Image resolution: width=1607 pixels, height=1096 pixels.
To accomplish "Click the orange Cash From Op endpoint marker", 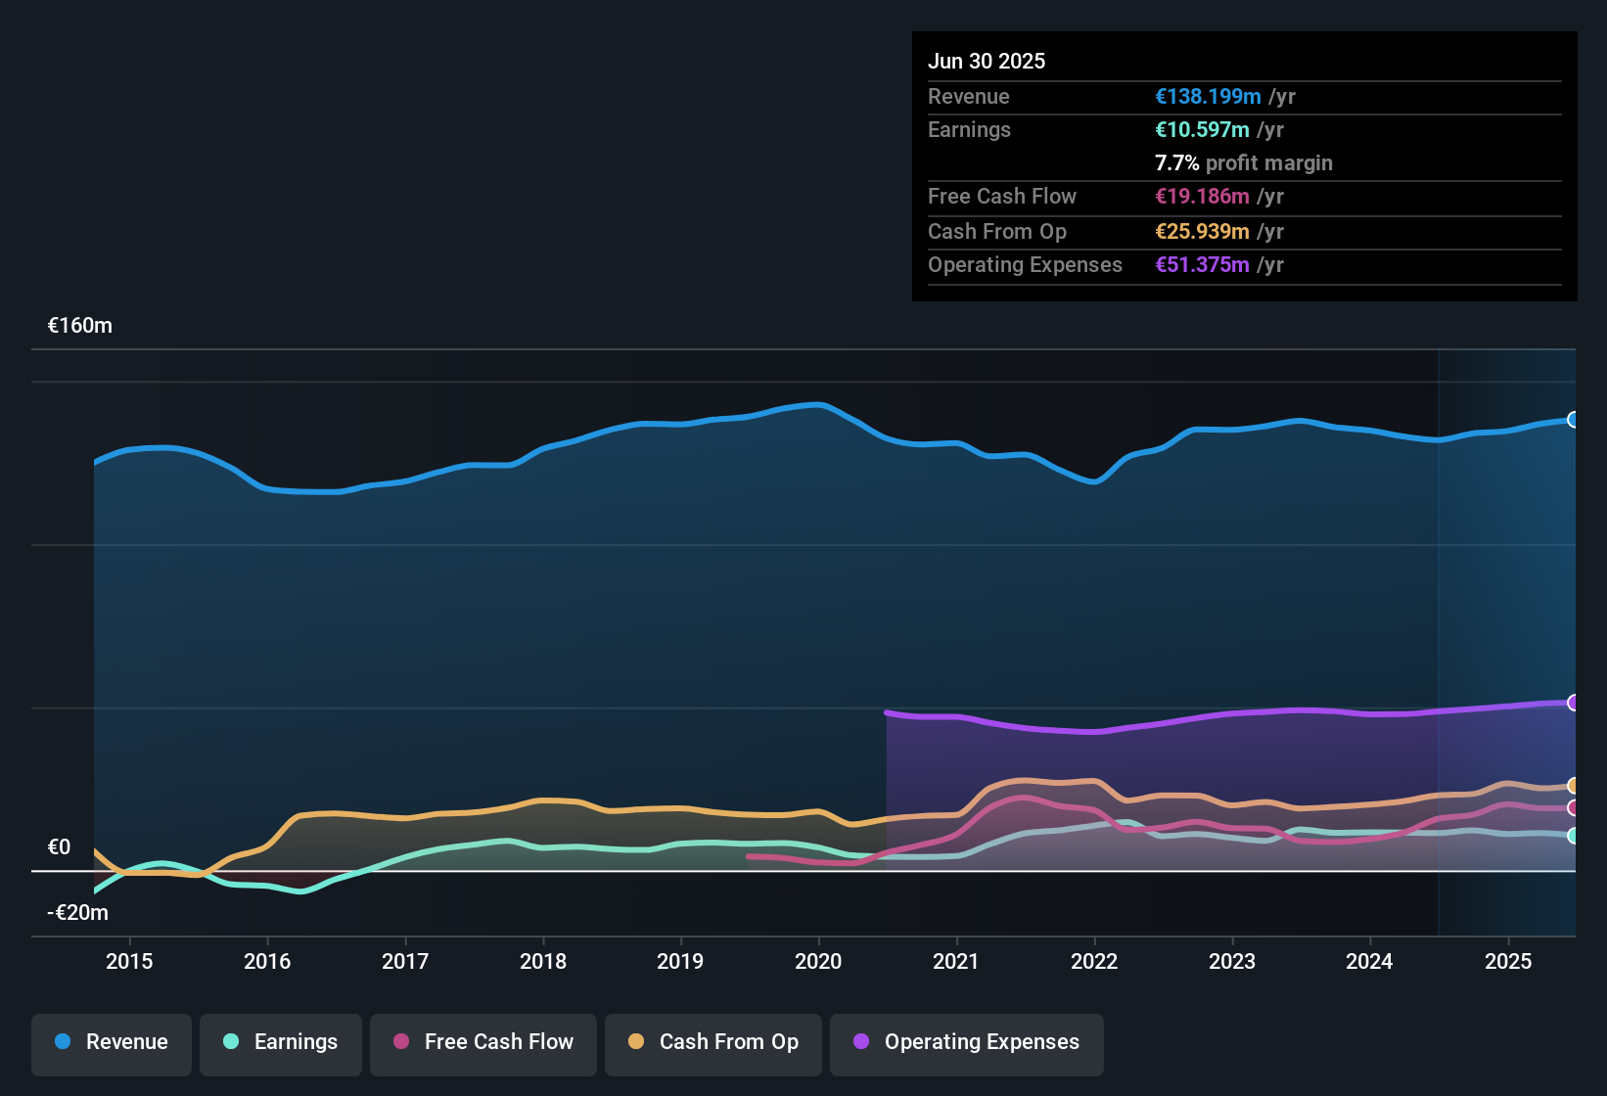I will (1574, 786).
